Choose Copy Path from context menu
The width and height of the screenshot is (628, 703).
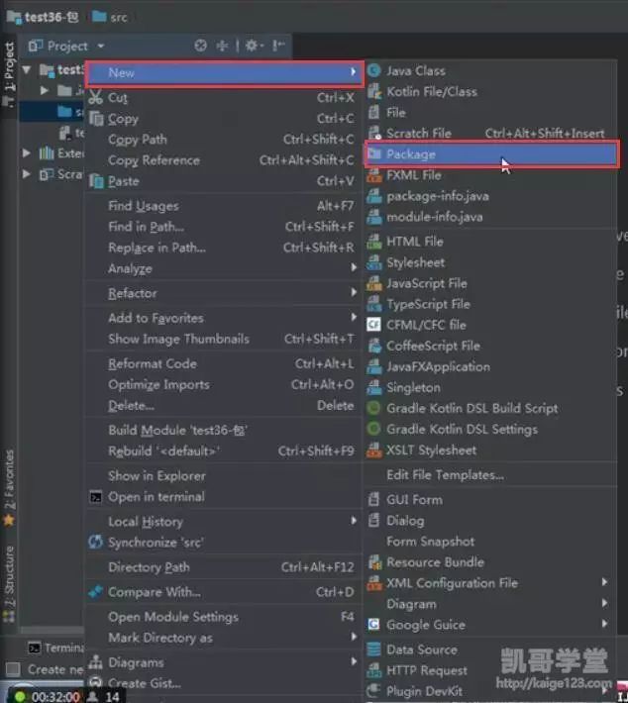tap(224, 140)
